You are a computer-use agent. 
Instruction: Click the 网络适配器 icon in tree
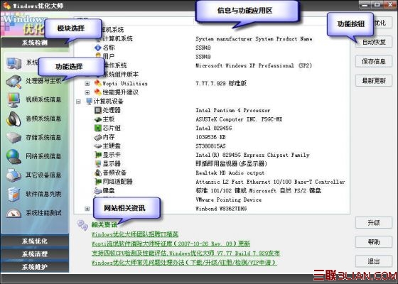coord(98,182)
